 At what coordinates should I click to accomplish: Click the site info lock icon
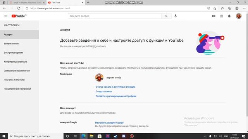coord(27,8)
